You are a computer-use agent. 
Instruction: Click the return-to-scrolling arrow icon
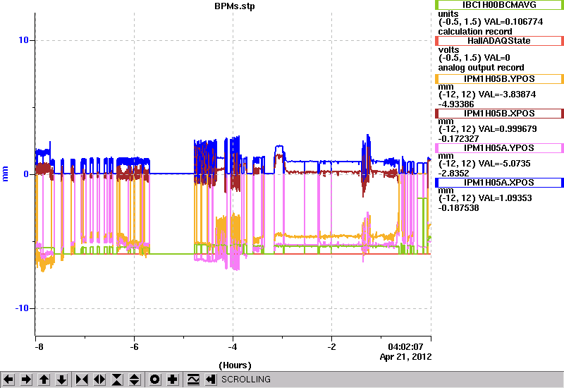pos(211,380)
